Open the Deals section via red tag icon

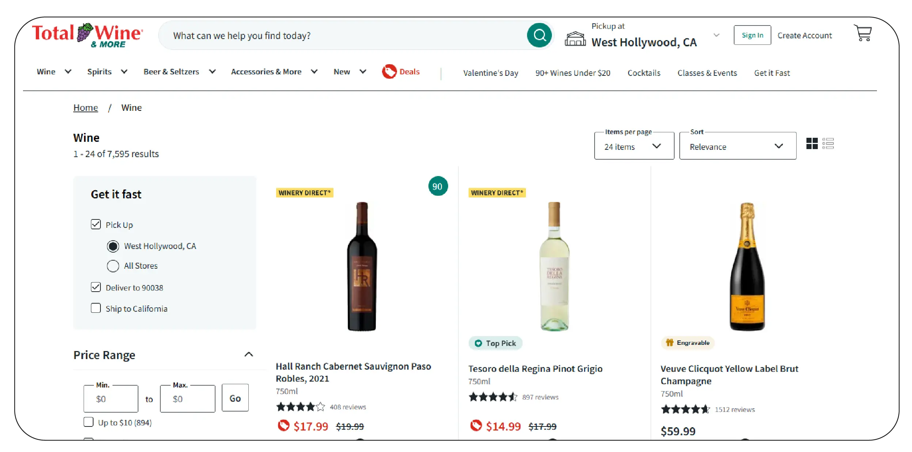(389, 72)
